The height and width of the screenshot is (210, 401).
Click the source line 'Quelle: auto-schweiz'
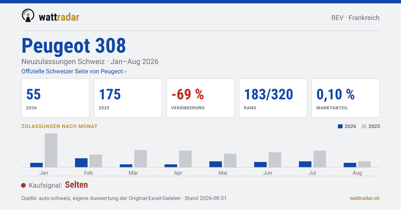[x=124, y=198]
